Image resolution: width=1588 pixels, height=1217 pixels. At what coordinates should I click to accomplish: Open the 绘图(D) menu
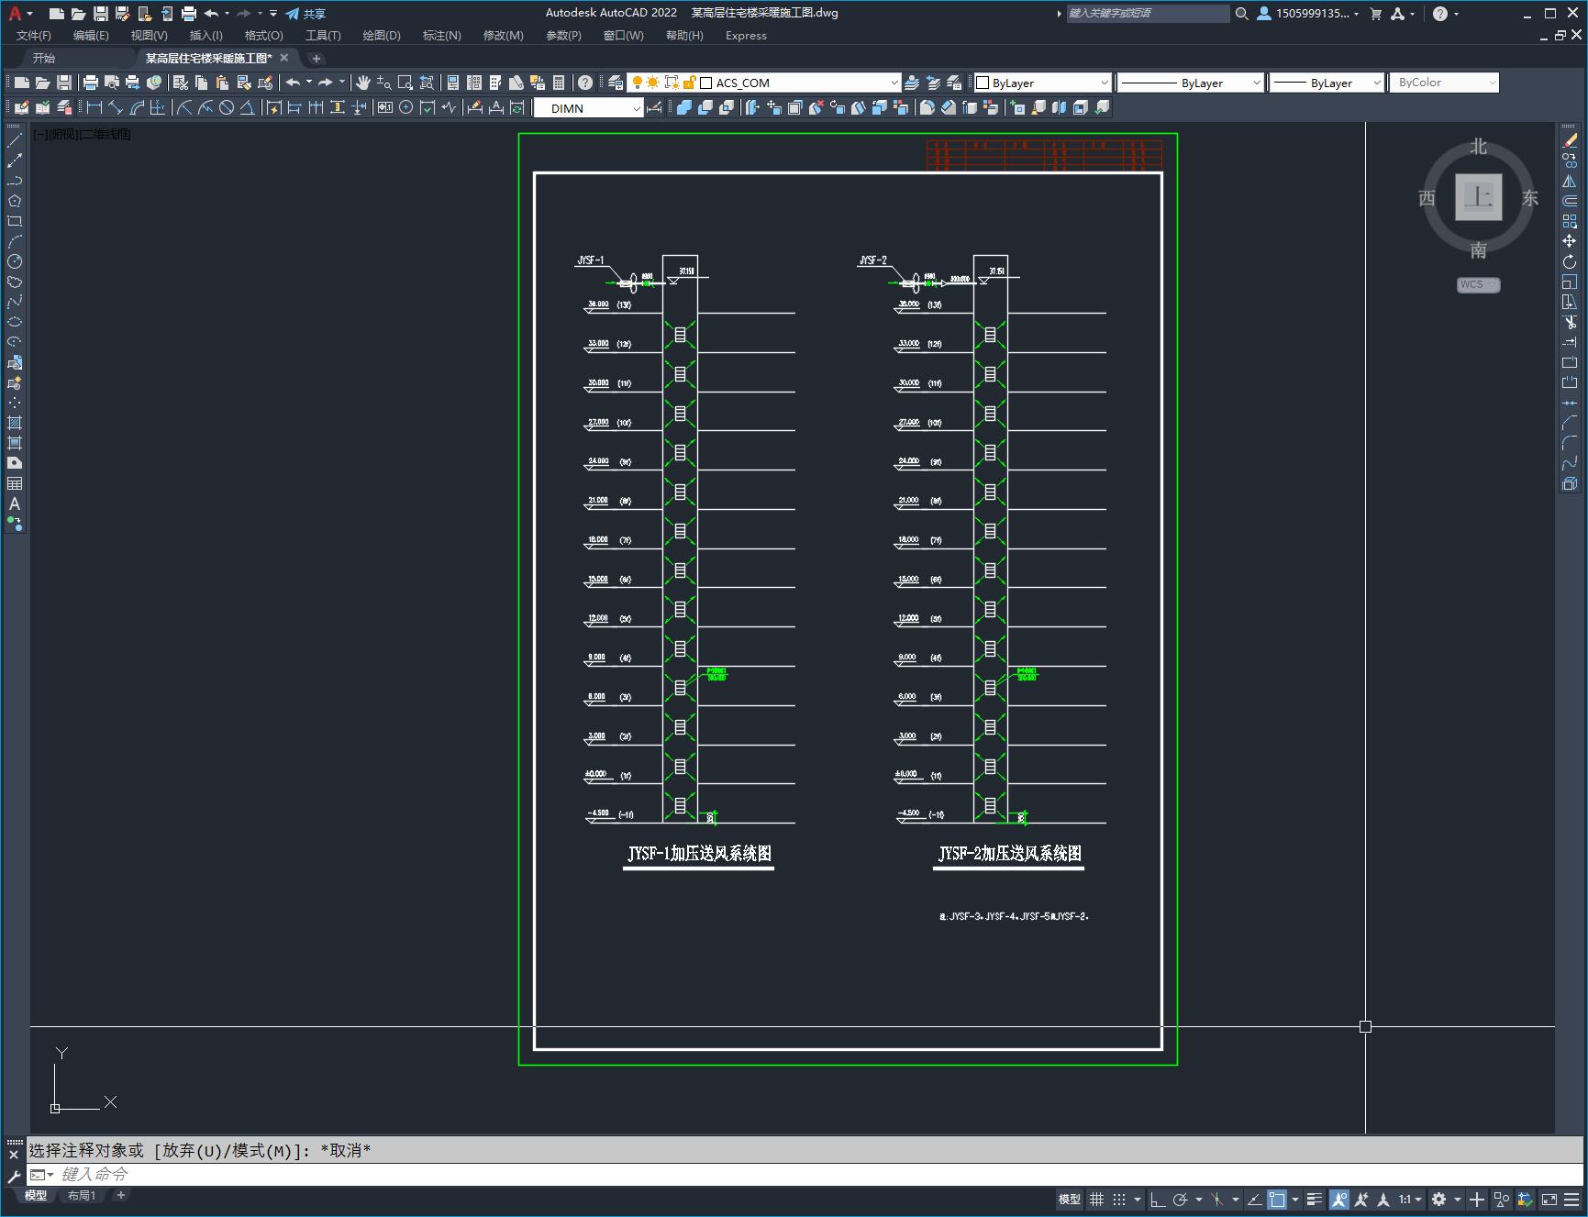[382, 36]
